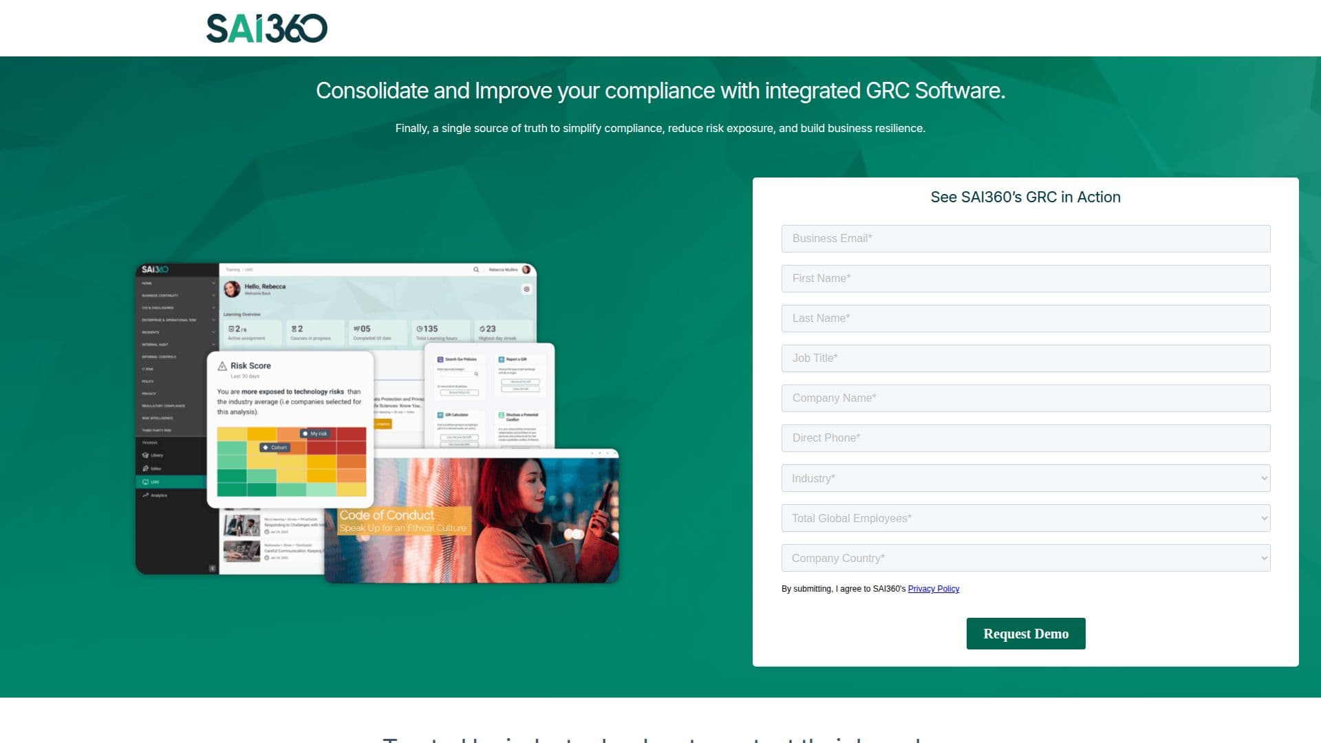
Task: Click the 'single source of truth' subtitle text
Action: tap(660, 129)
